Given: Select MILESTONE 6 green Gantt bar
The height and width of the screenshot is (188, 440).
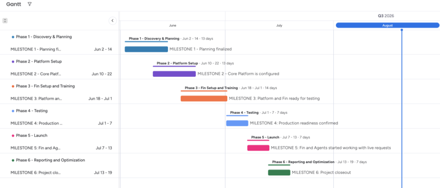Looking at the screenshot, I should coord(279,173).
